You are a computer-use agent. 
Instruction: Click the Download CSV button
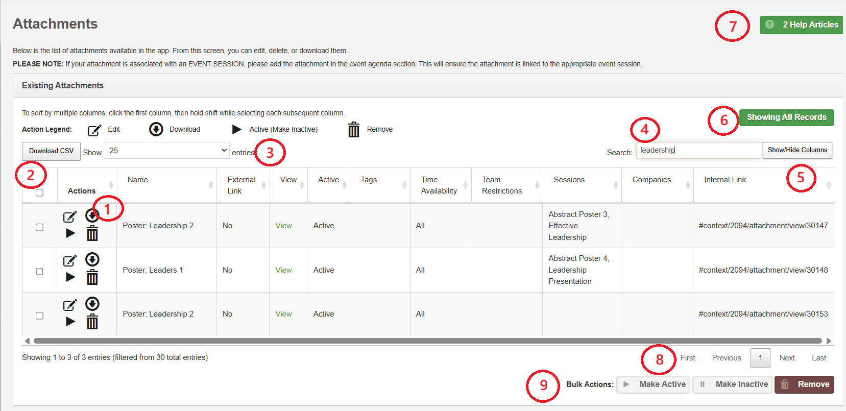[51, 151]
